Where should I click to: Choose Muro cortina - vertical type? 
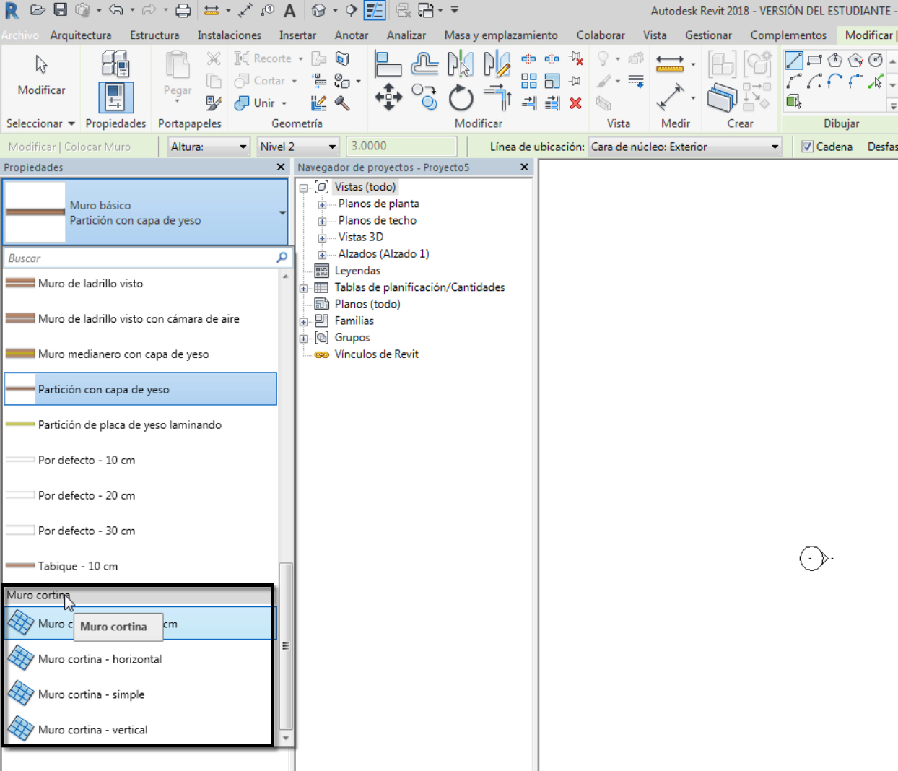pyautogui.click(x=139, y=730)
